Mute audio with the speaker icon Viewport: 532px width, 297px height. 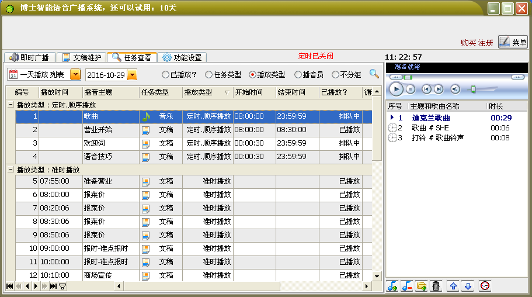pyautogui.click(x=455, y=89)
